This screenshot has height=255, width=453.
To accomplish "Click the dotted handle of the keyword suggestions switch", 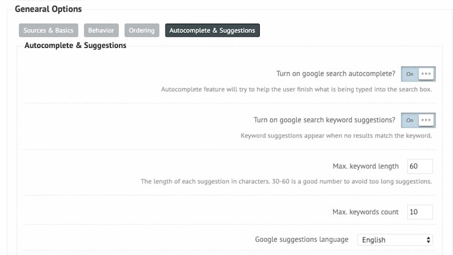I will click(426, 120).
